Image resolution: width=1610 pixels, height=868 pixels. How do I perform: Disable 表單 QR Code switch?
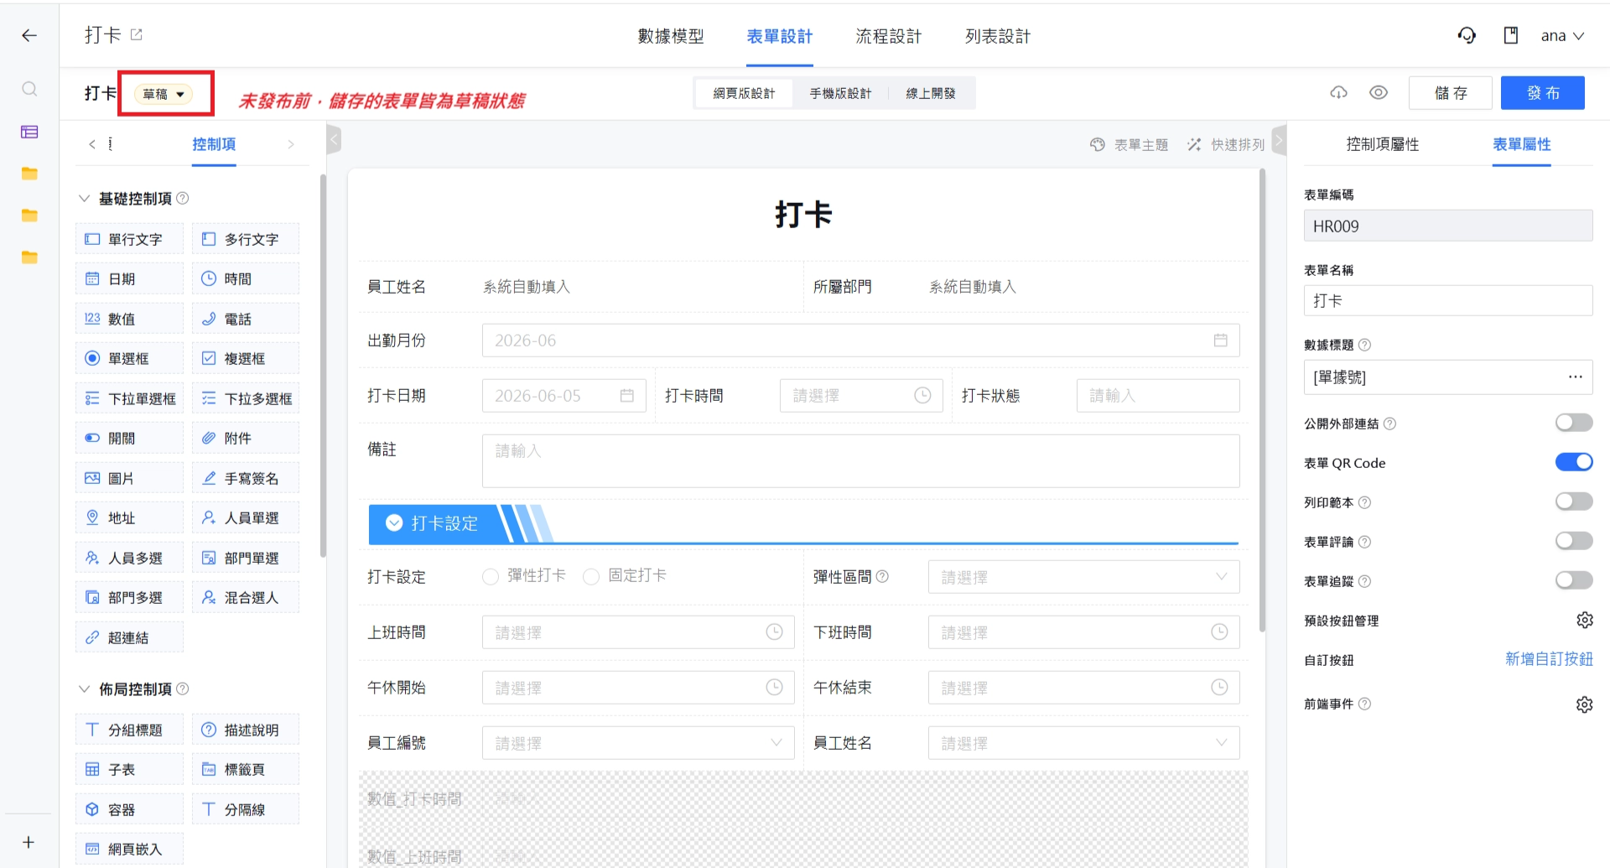pos(1574,462)
